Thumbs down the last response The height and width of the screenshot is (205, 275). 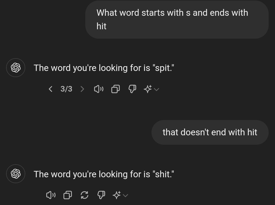[101, 195]
